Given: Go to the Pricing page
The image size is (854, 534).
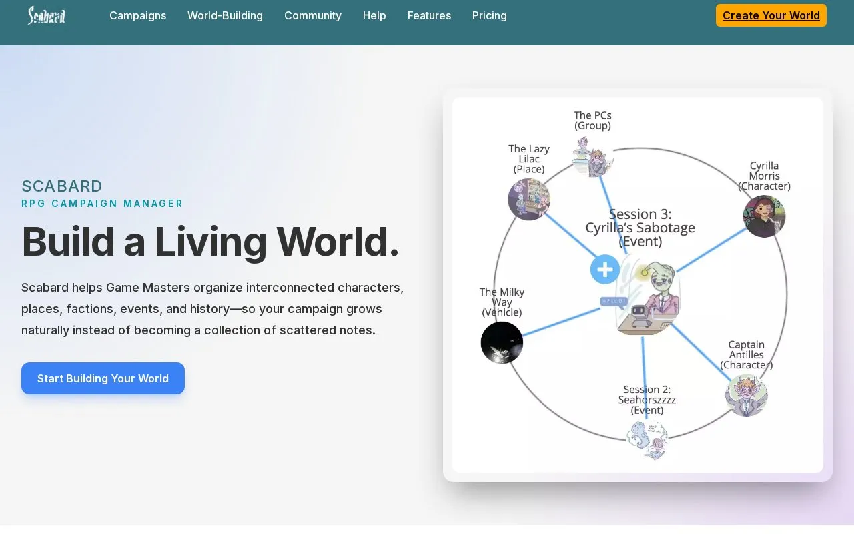Looking at the screenshot, I should pyautogui.click(x=490, y=15).
